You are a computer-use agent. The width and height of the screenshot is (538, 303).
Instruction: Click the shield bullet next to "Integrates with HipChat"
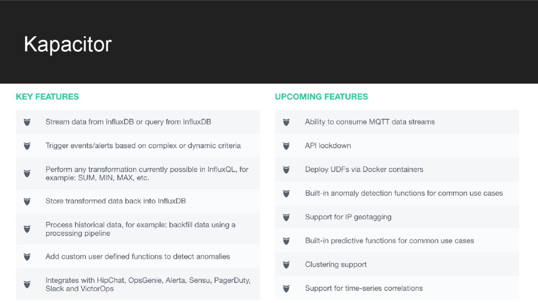tap(27, 284)
